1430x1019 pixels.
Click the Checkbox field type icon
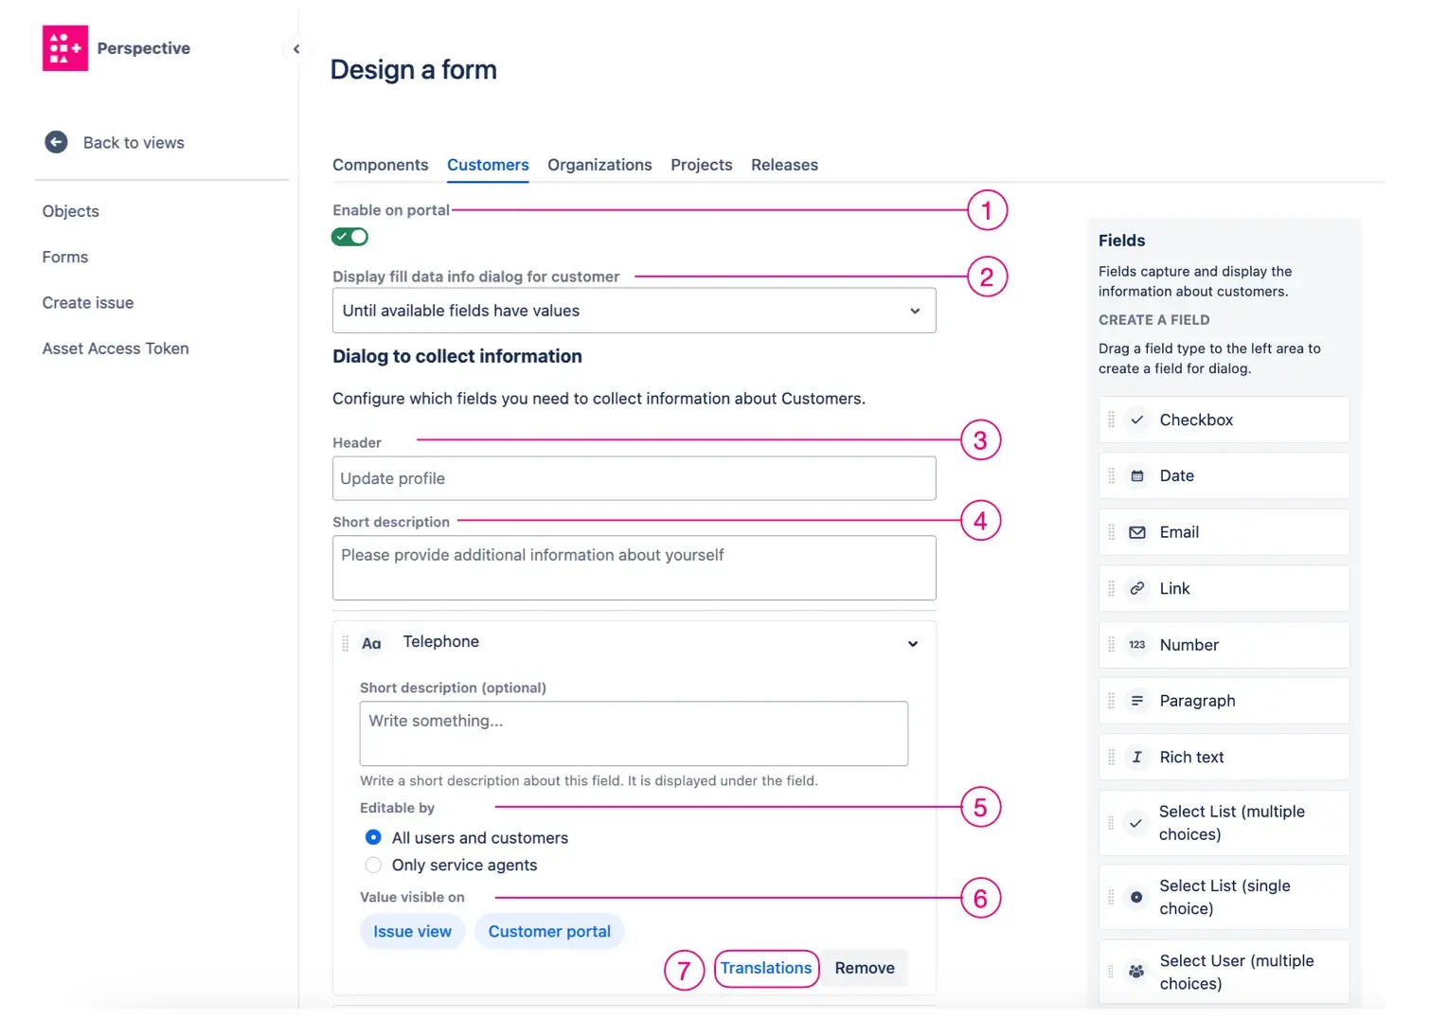(1136, 420)
